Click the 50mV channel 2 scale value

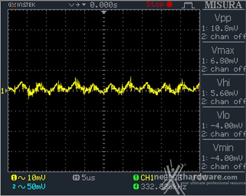click(x=36, y=187)
